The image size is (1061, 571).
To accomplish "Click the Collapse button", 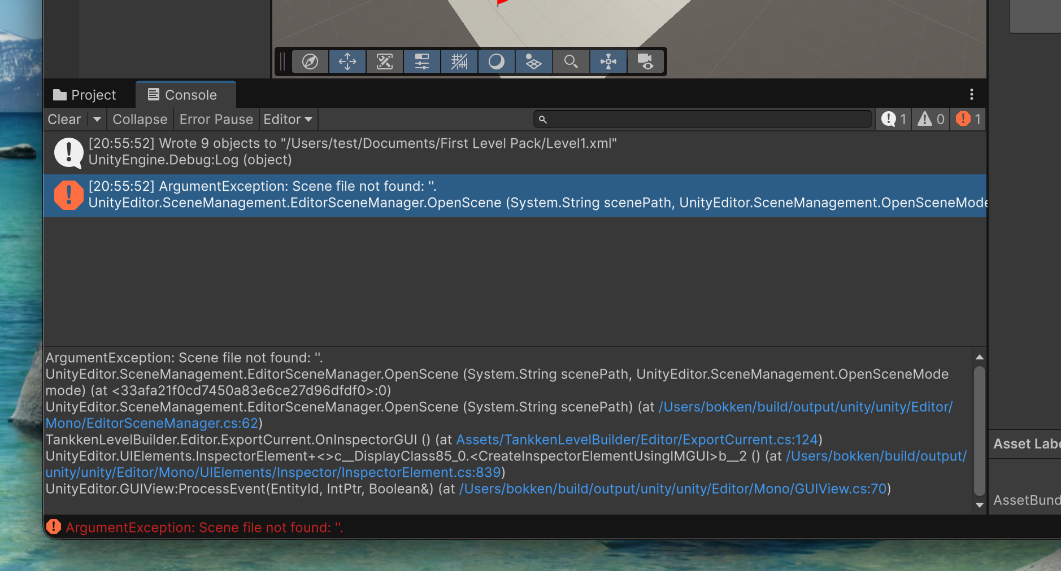I will (x=140, y=119).
